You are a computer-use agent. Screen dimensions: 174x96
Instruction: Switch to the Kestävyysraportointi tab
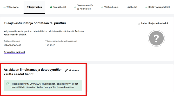pos(158,7)
